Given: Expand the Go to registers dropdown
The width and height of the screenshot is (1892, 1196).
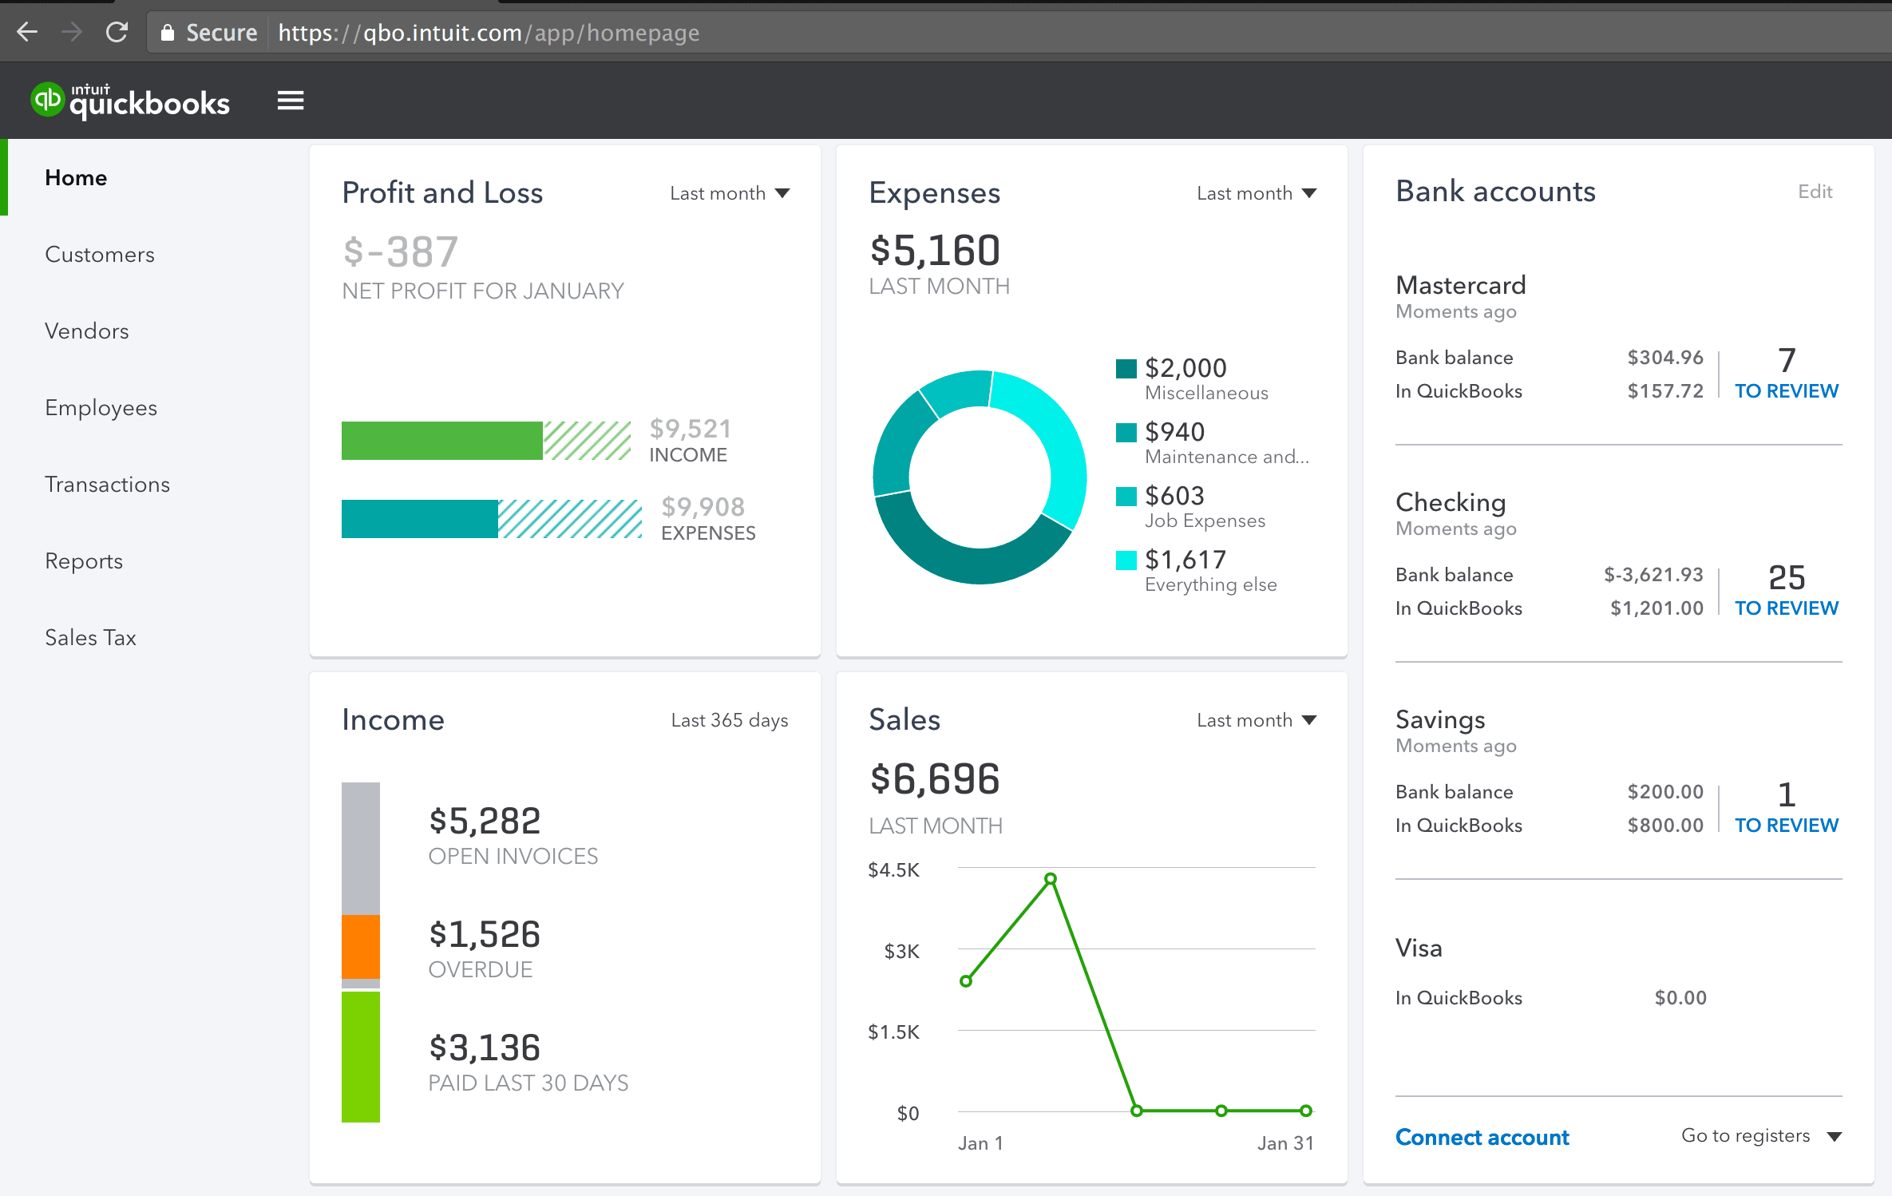Looking at the screenshot, I should click(x=1760, y=1135).
